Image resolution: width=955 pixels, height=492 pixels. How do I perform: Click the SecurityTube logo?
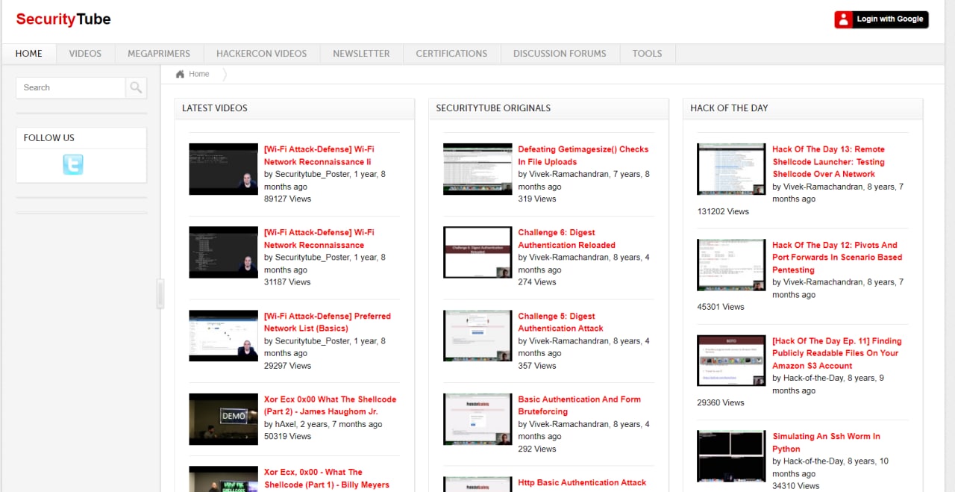(63, 19)
